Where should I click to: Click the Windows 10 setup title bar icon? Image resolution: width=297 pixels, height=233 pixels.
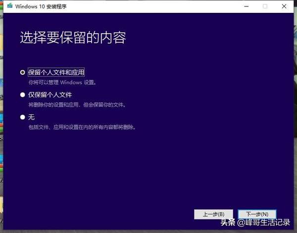[x=10, y=6]
